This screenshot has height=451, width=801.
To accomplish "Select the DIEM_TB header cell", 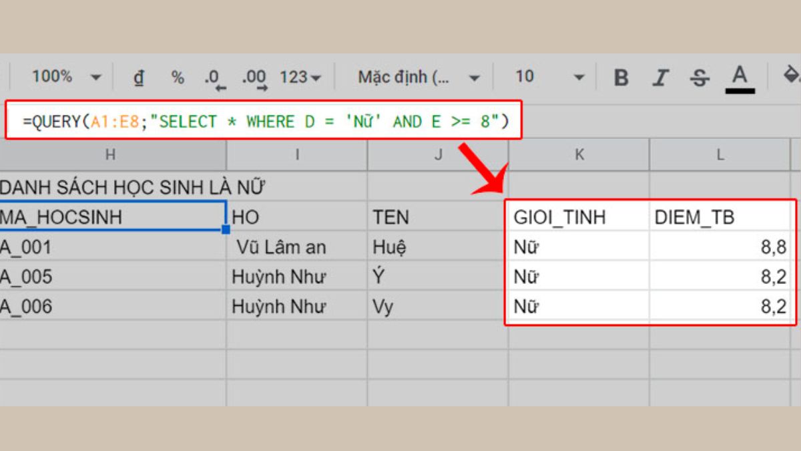I will (x=720, y=217).
